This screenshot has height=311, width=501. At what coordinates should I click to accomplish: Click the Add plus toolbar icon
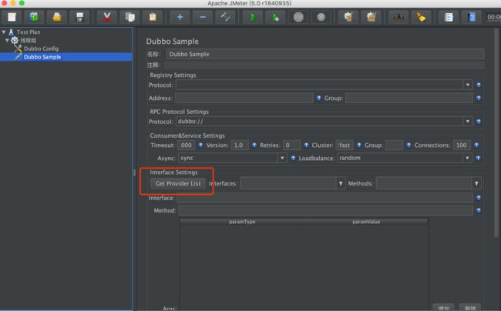(180, 17)
